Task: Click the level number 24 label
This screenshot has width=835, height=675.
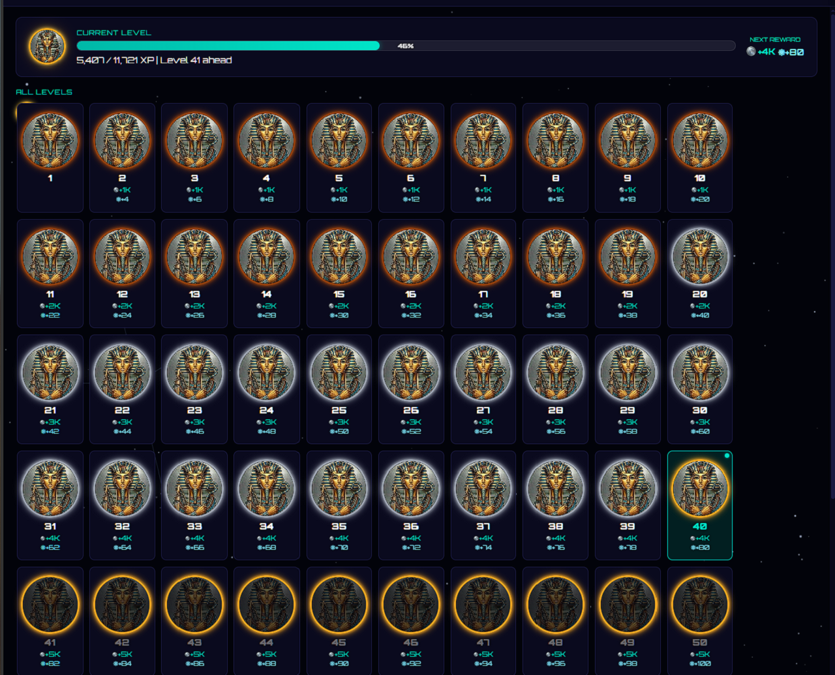Action: coord(266,410)
